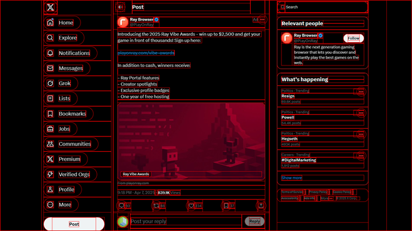
Task: Navigate to Bookmarks in the sidebar
Action: [x=50, y=114]
